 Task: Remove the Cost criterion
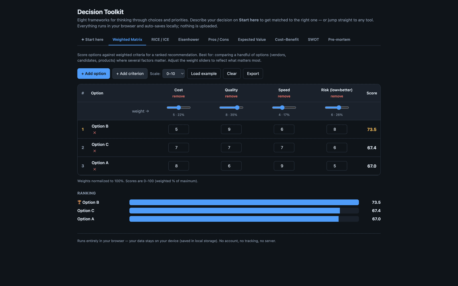click(179, 96)
